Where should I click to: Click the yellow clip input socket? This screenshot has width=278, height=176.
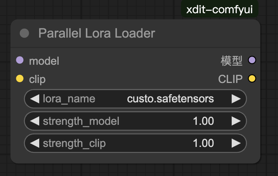[x=20, y=79]
